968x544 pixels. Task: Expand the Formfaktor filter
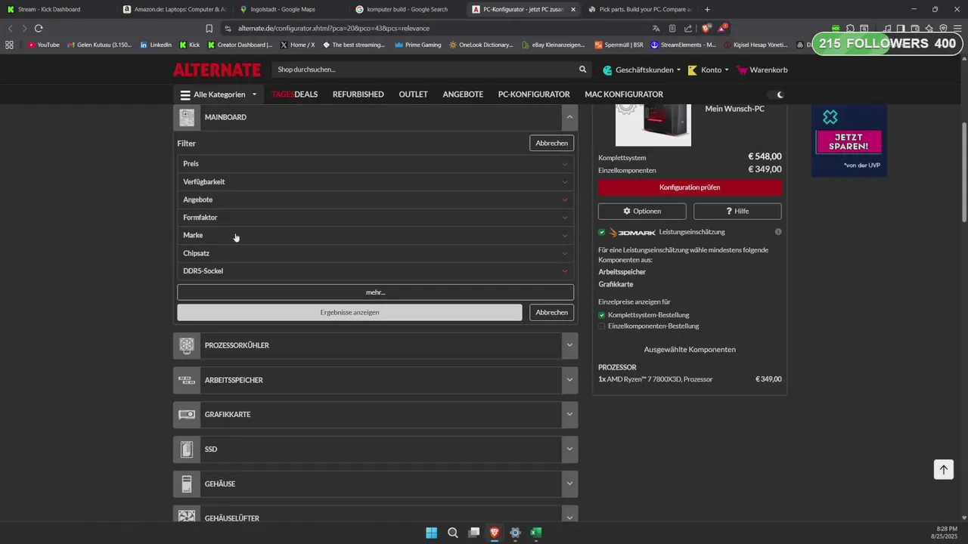tap(375, 218)
